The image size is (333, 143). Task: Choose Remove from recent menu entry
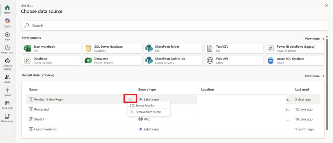click(x=149, y=112)
